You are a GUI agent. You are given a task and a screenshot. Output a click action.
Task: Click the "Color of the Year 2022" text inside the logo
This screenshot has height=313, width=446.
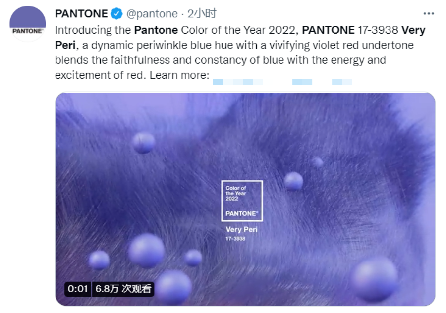236,193
